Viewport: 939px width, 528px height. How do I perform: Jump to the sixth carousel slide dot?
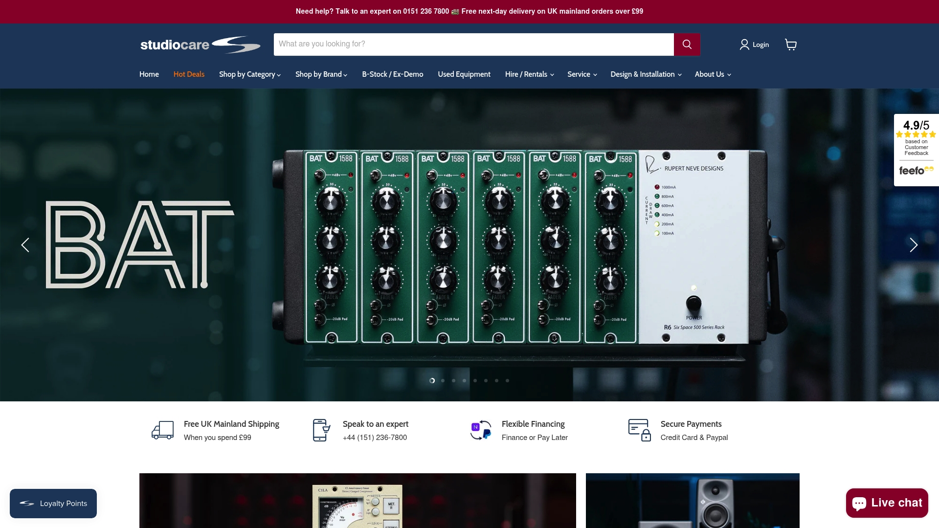[486, 380]
